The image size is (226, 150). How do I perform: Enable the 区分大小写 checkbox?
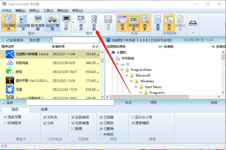[133, 117]
